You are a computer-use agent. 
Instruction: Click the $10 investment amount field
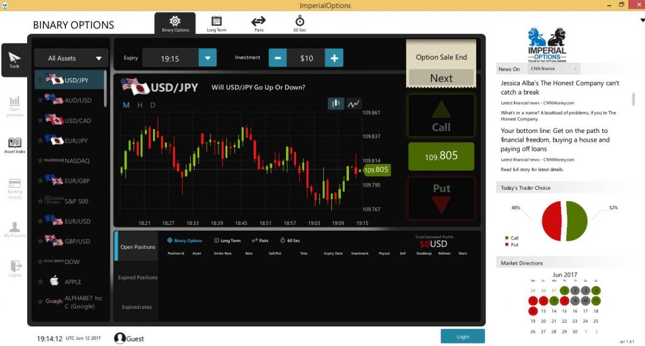coord(306,58)
